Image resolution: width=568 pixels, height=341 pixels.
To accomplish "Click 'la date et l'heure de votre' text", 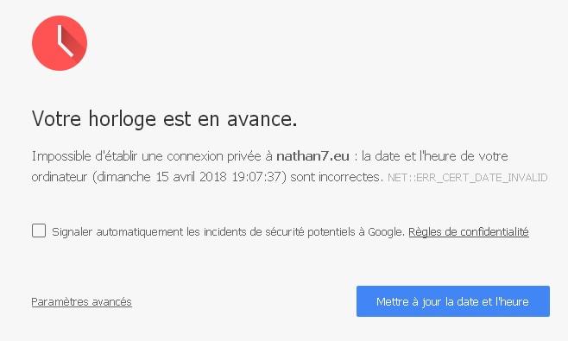I will (435, 156).
